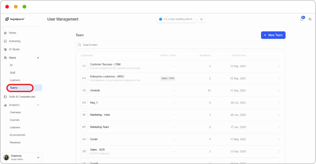Image resolution: width=316 pixels, height=164 pixels.
Task: Click the SS avatar of Sales - SDR
Action: coord(84,151)
